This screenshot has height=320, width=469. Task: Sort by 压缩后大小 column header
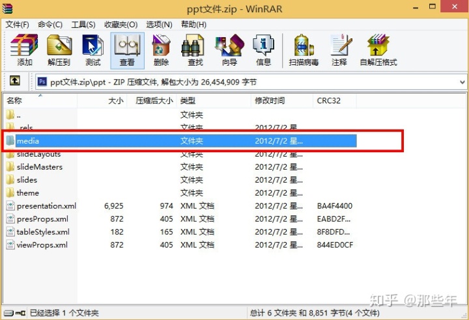(x=152, y=101)
